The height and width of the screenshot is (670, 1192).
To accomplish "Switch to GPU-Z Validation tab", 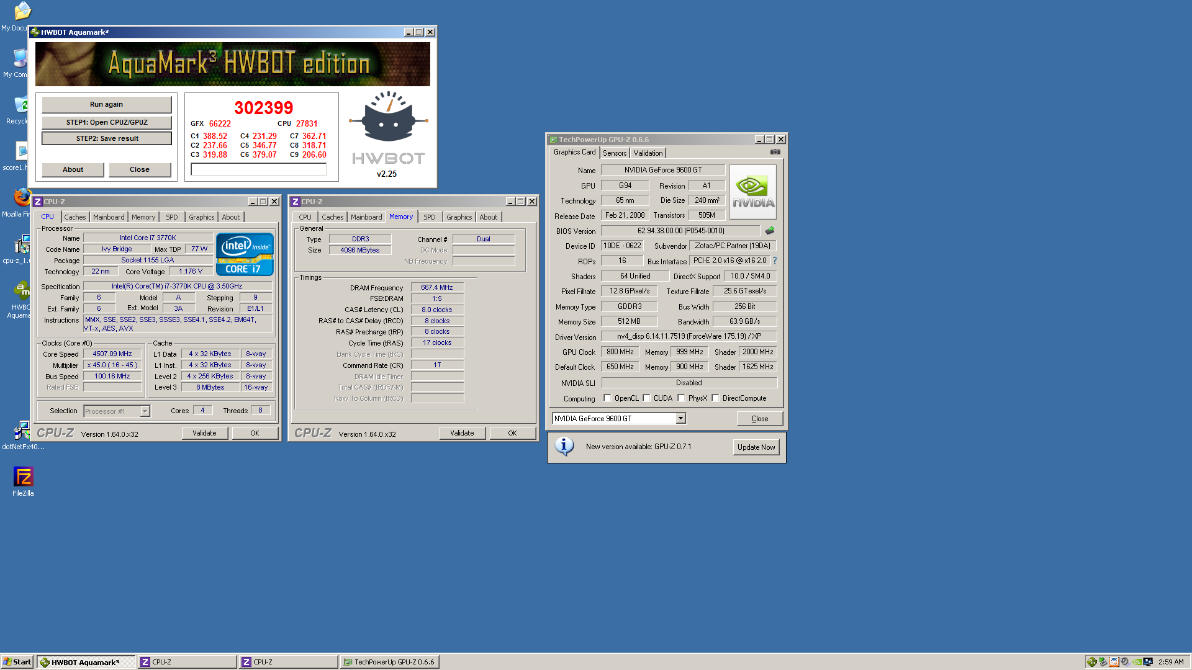I will [648, 153].
